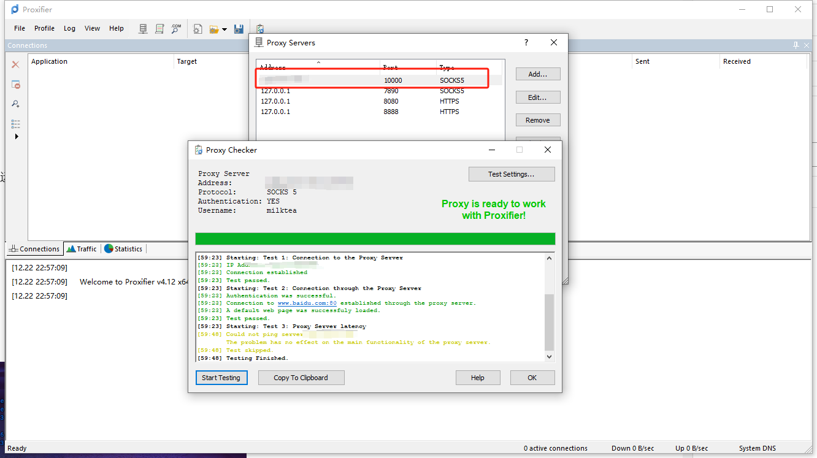
Task: Launch the Proxy Checker toolbar icon
Action: (260, 29)
